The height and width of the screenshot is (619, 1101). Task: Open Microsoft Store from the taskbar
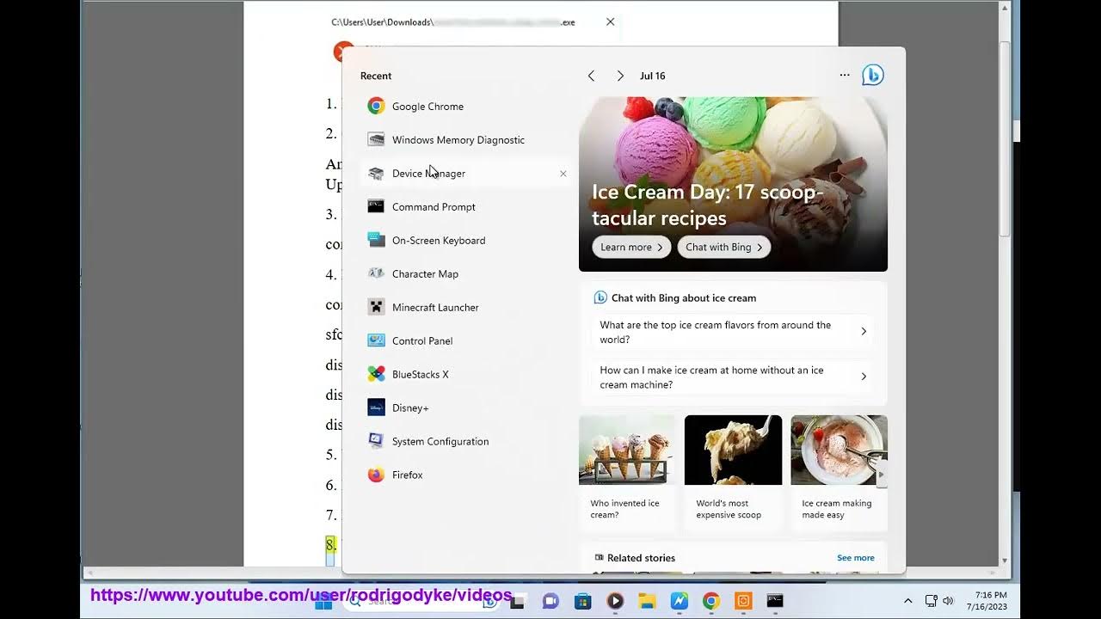coord(582,602)
